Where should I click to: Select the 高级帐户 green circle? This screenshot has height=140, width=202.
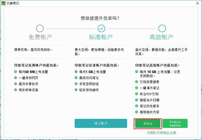click(162, 28)
